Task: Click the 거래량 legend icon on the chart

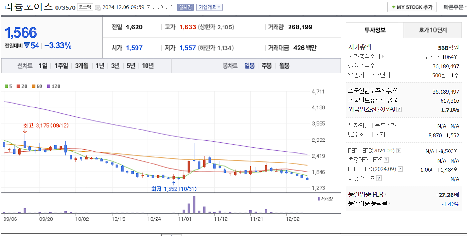Action: click(319, 198)
